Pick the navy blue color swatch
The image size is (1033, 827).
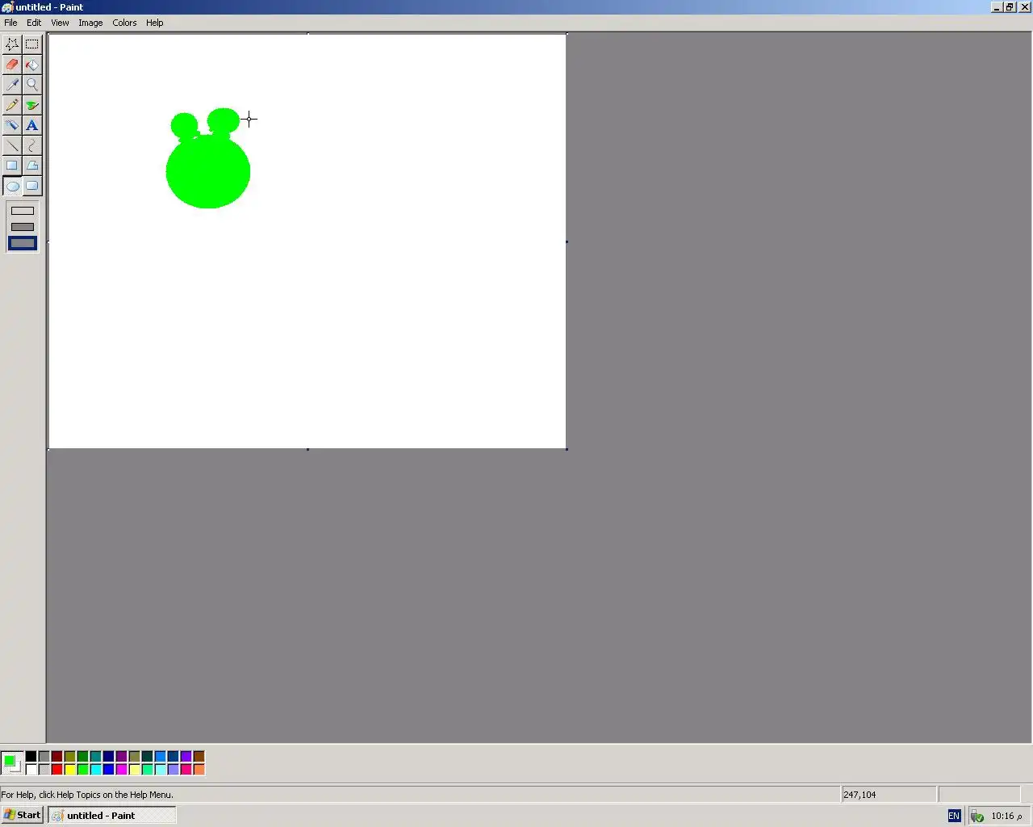tap(108, 757)
